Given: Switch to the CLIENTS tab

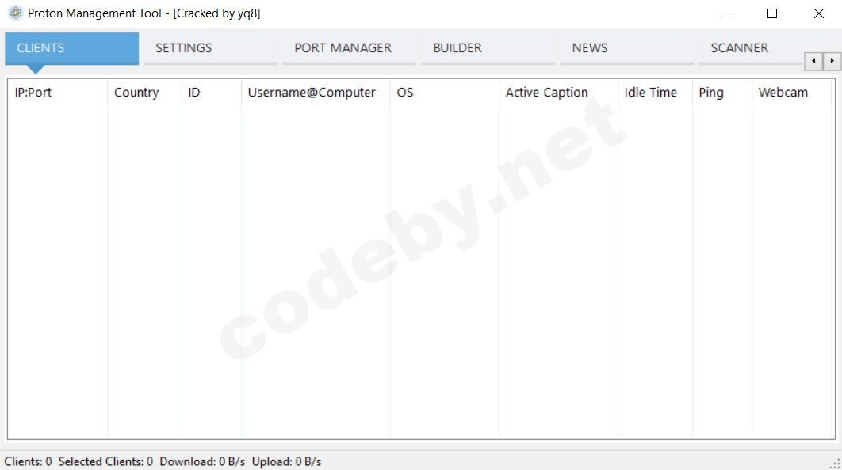Looking at the screenshot, I should point(41,47).
